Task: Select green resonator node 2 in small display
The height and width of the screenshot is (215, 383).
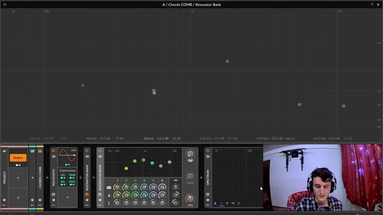Action: coord(135,161)
